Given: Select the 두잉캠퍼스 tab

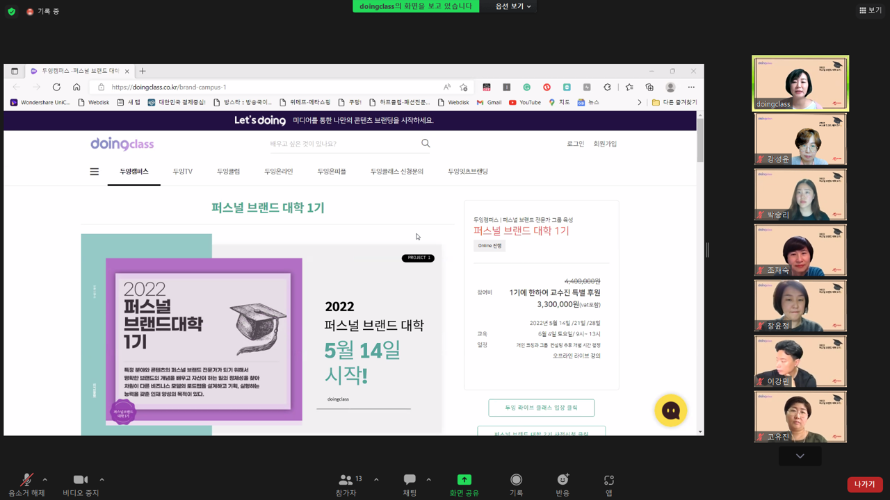Looking at the screenshot, I should coord(134,172).
